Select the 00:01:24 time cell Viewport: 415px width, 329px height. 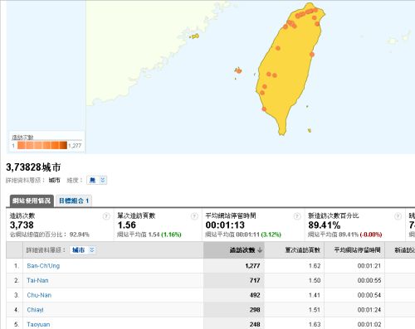pyautogui.click(x=354, y=310)
